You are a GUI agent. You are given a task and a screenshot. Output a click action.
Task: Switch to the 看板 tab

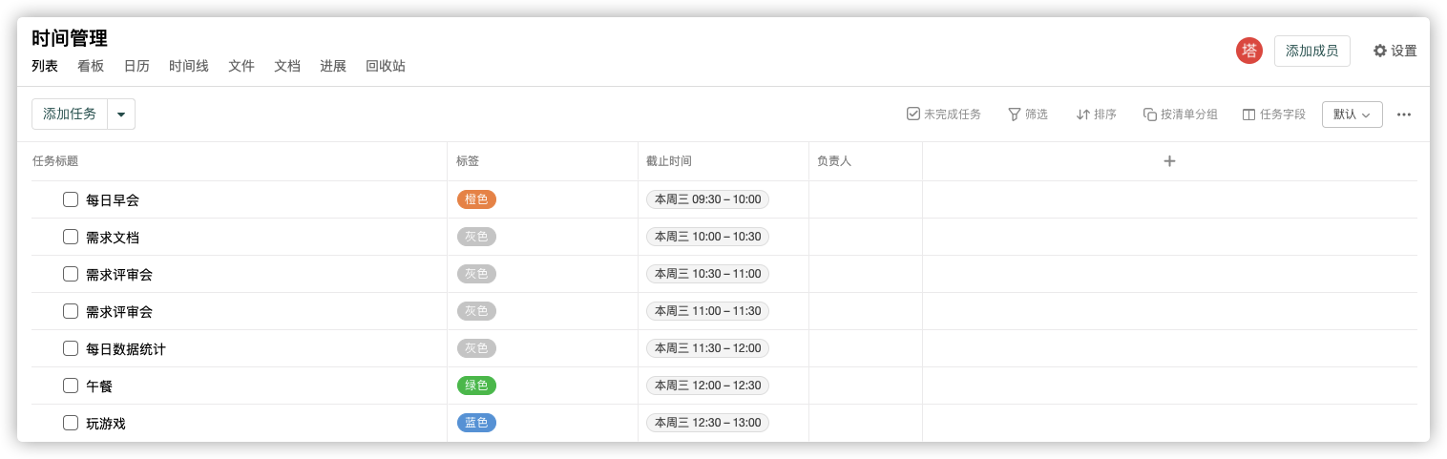(91, 66)
